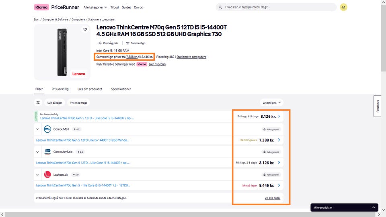The image size is (386, 217).
Task: Open the Guides menu item
Action: pyautogui.click(x=126, y=7)
